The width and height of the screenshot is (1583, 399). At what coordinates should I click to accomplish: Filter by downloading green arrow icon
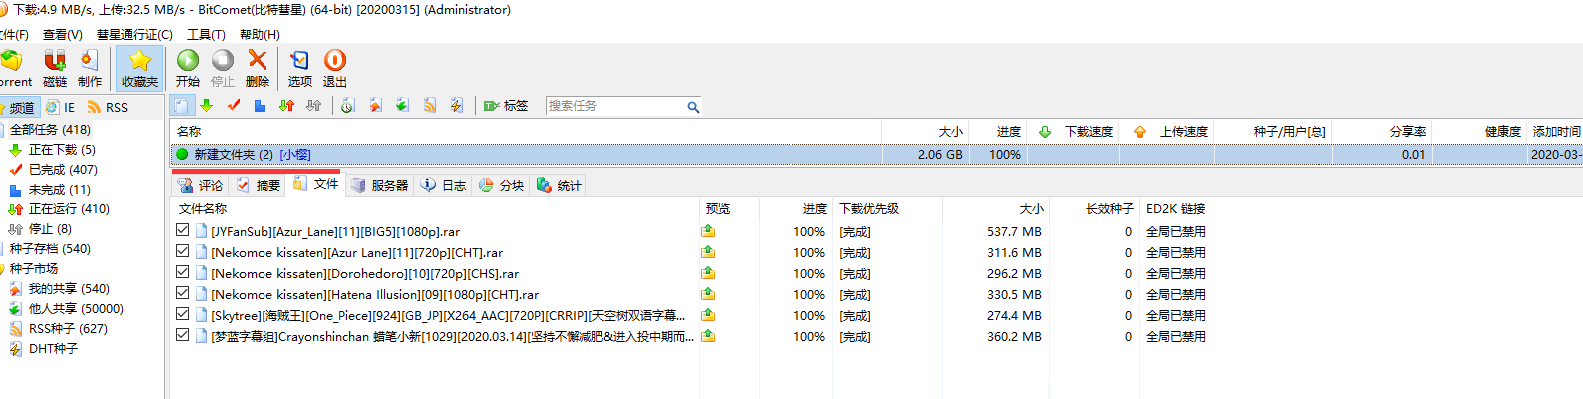(206, 106)
